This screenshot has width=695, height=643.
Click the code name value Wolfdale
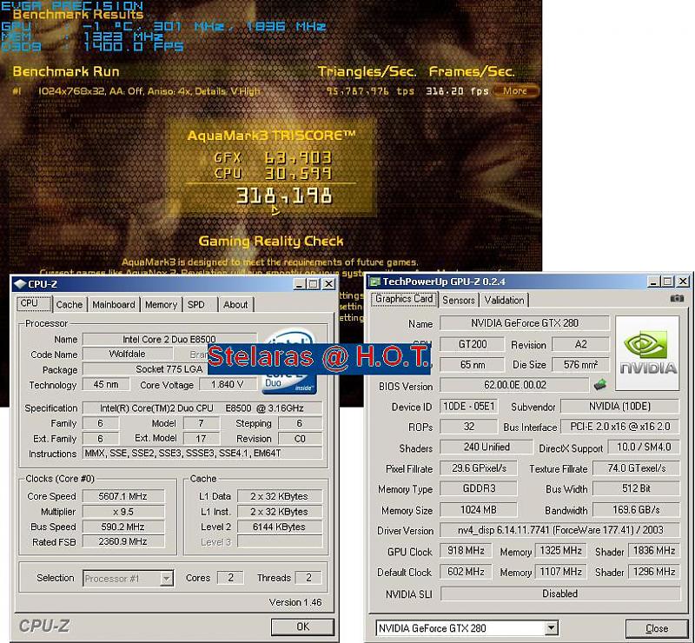pyautogui.click(x=127, y=354)
